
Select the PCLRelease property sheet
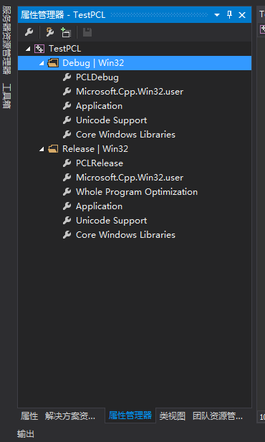tap(100, 163)
